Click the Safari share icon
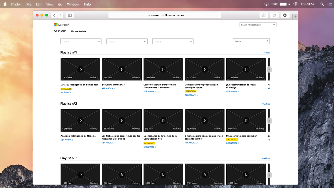 (263, 15)
